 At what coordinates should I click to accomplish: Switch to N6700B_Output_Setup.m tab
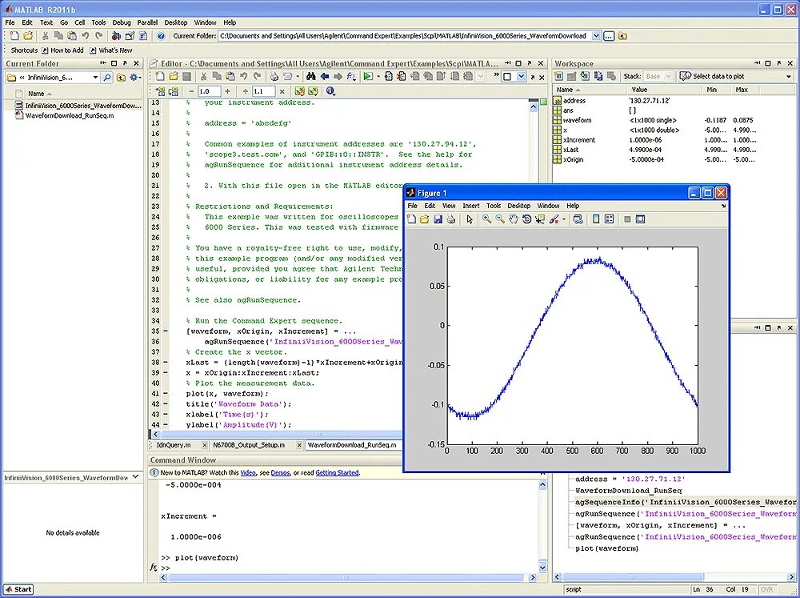[x=249, y=445]
